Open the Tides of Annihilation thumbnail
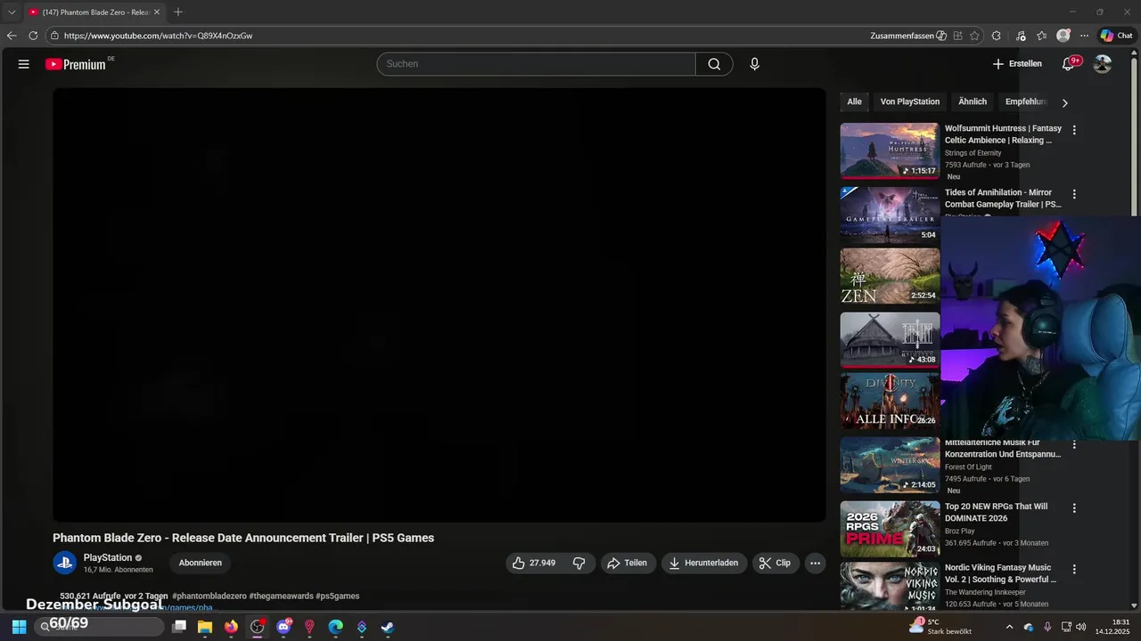Image resolution: width=1141 pixels, height=641 pixels. pos(890,215)
